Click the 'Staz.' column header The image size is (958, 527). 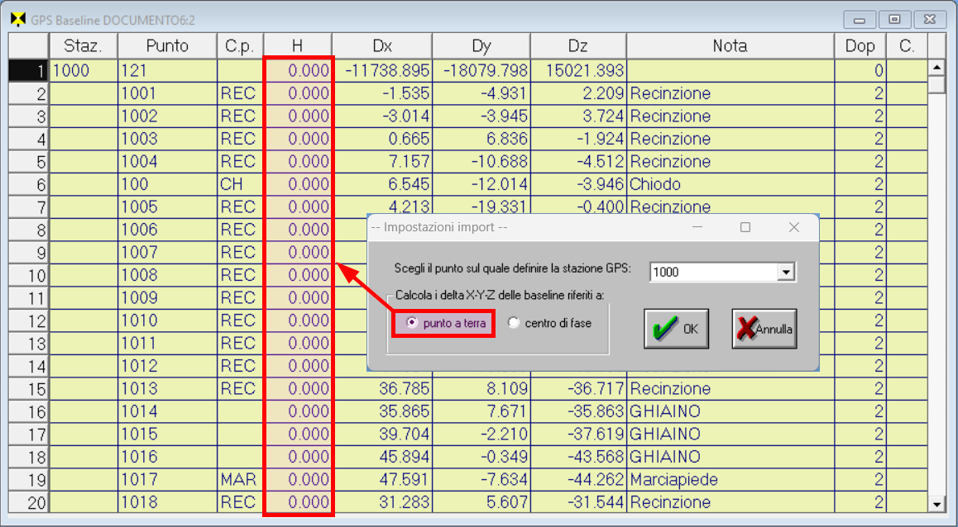84,46
